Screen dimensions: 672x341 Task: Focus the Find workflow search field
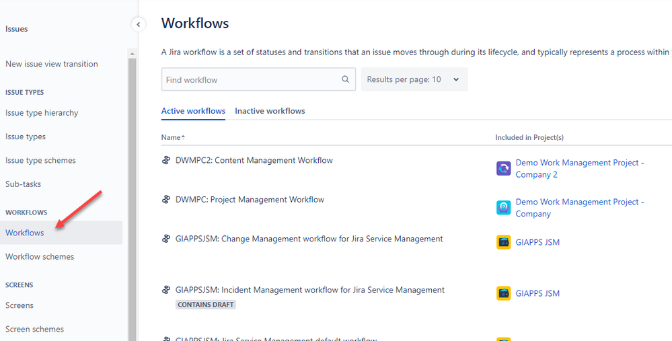tap(258, 79)
